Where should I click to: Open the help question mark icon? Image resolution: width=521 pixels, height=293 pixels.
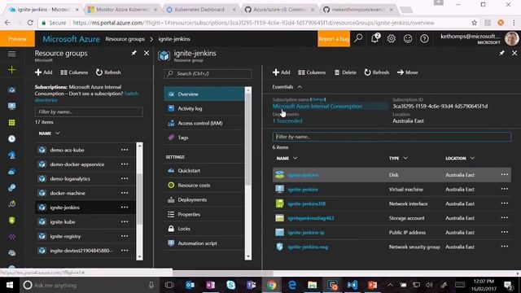[x=424, y=39]
